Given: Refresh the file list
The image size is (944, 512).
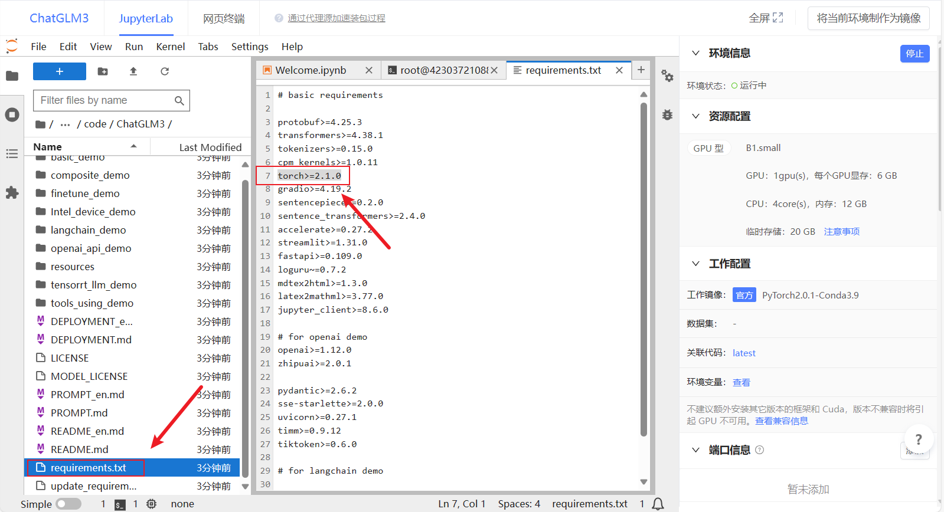Looking at the screenshot, I should (165, 71).
